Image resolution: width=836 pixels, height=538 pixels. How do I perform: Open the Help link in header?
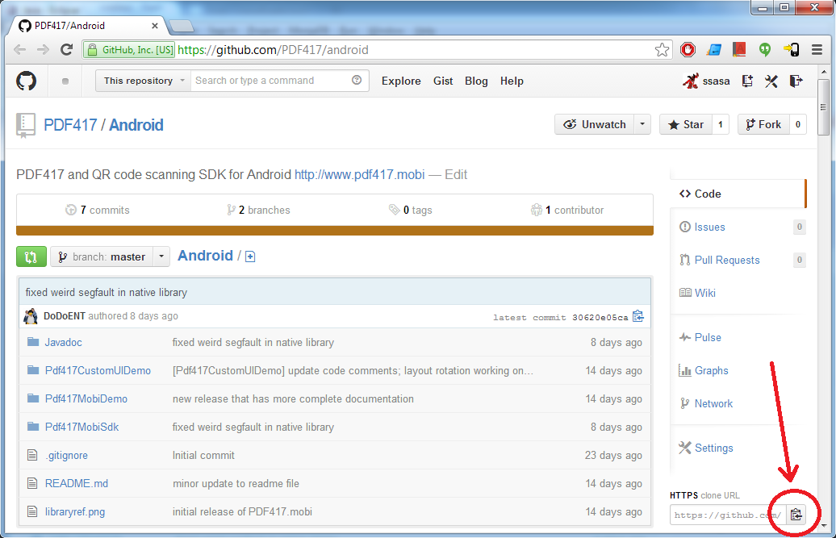512,81
